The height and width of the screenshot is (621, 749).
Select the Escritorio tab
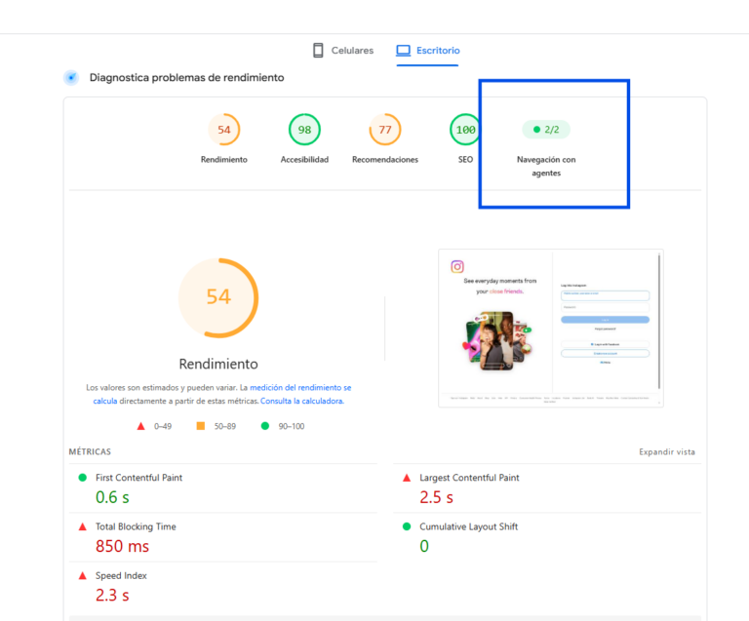click(427, 50)
